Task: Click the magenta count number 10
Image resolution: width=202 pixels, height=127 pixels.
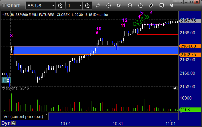Action: [x=99, y=29]
